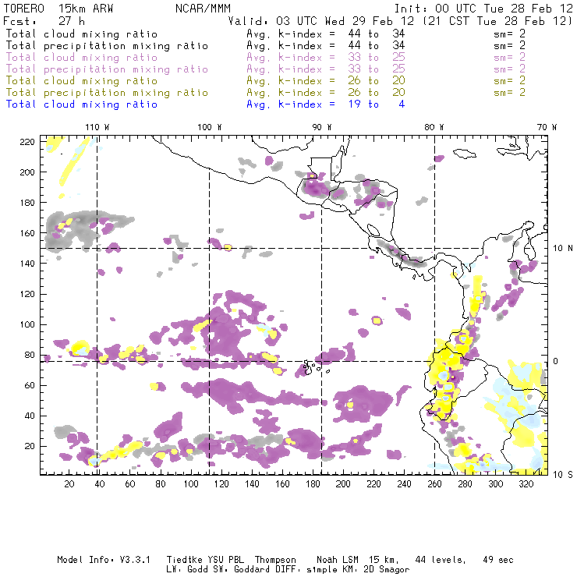Viewport: 577px width, 577px height.
Task: Click the "260" horizontal axis tick label
Action: [434, 484]
